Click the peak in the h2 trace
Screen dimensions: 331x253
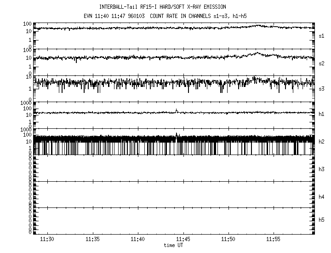pyautogui.click(x=177, y=134)
